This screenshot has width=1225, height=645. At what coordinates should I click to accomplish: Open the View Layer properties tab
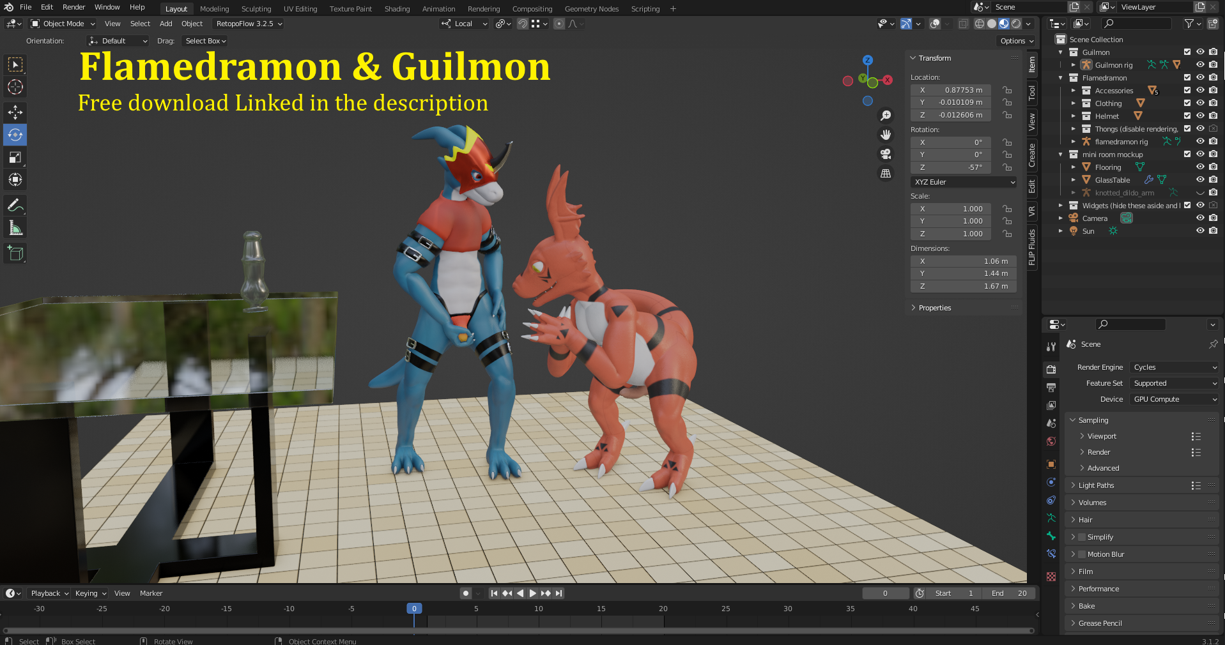(1051, 405)
